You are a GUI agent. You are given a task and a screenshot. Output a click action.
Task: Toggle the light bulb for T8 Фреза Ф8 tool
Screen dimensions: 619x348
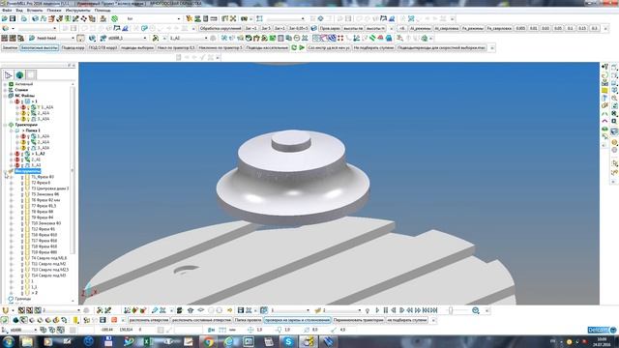(x=22, y=212)
